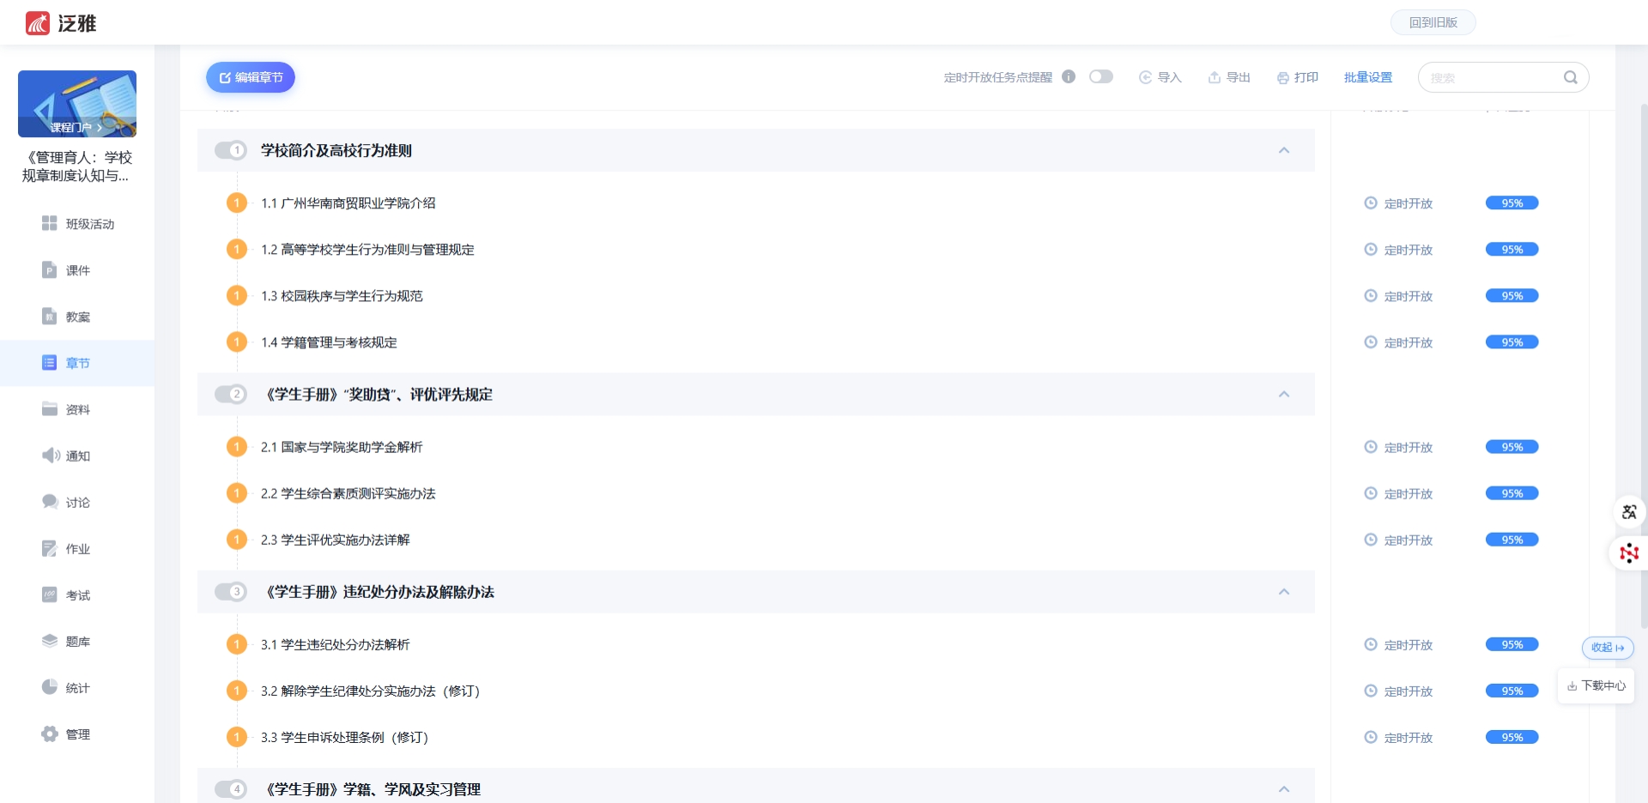Collapse the 奖助贷、评优评先规定 chapter
This screenshot has width=1648, height=803.
tap(1284, 395)
